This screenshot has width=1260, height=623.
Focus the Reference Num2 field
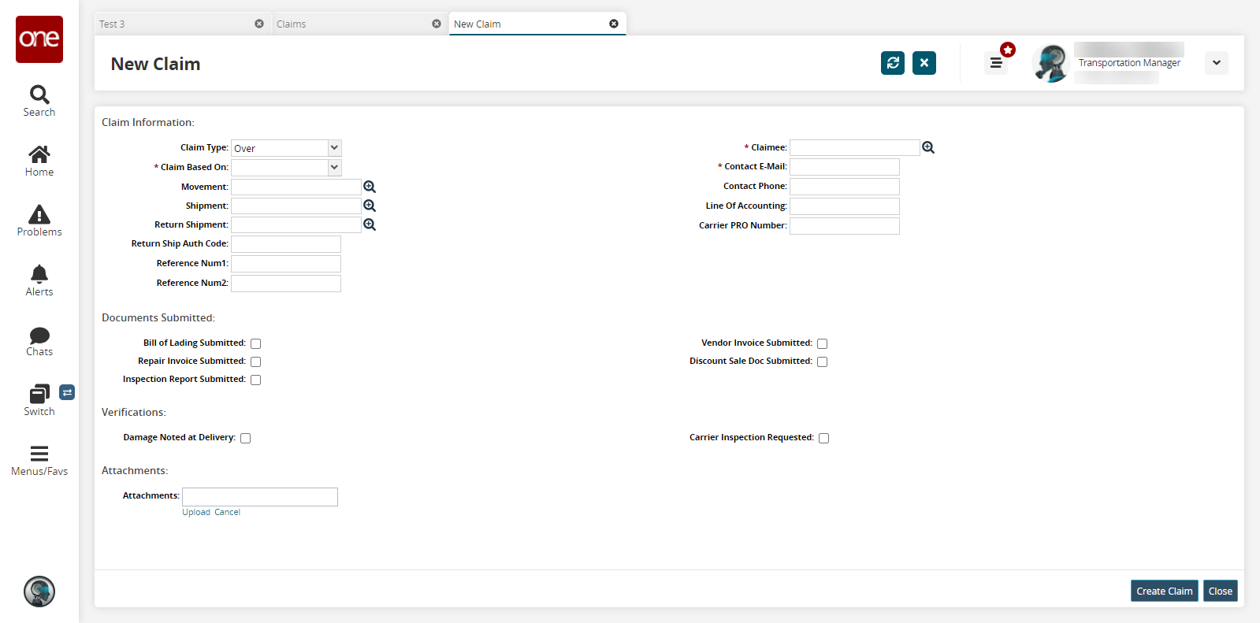(x=286, y=284)
